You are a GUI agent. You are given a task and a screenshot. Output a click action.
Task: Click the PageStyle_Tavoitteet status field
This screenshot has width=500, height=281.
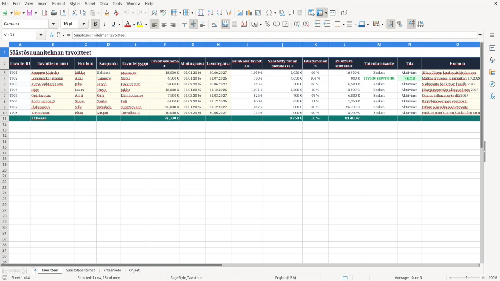click(187, 278)
